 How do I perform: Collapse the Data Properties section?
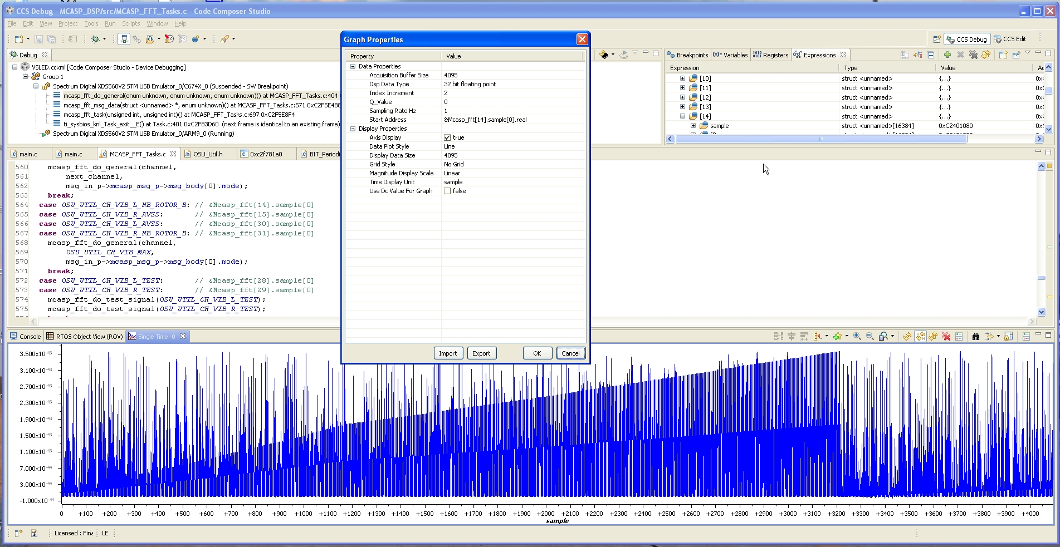353,66
